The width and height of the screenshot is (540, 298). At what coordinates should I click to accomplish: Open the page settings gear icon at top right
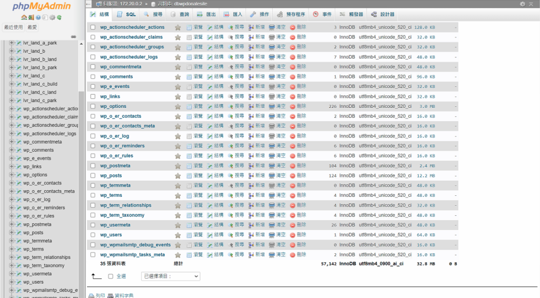[x=523, y=4]
